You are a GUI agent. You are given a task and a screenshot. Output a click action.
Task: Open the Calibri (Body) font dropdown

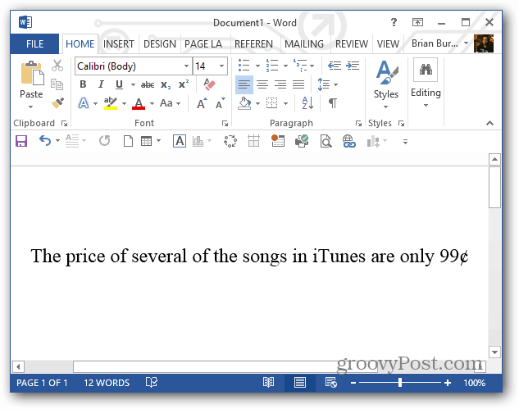pos(186,66)
